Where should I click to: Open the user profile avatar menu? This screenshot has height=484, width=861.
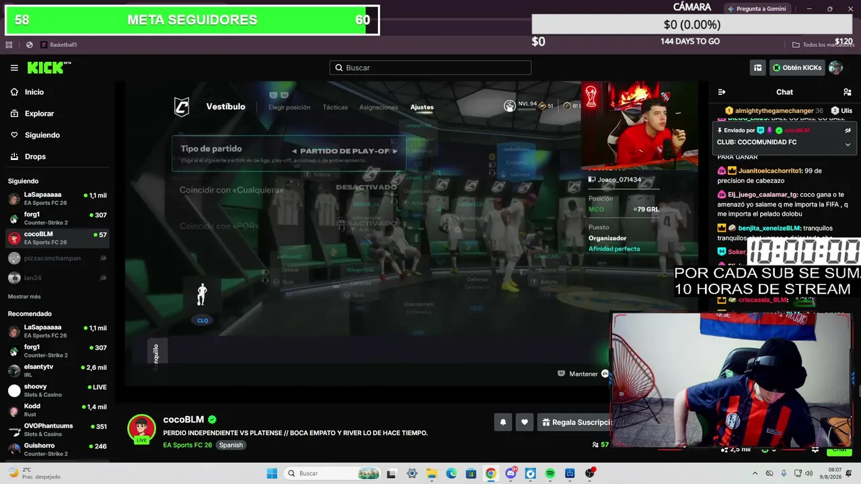point(835,68)
